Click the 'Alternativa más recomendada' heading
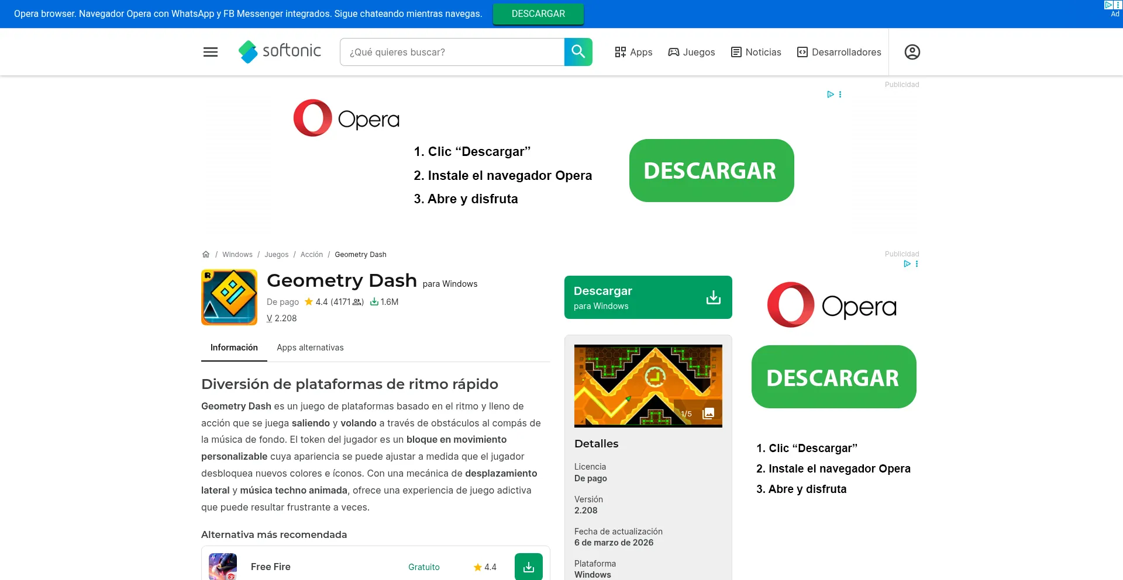 [x=274, y=534]
